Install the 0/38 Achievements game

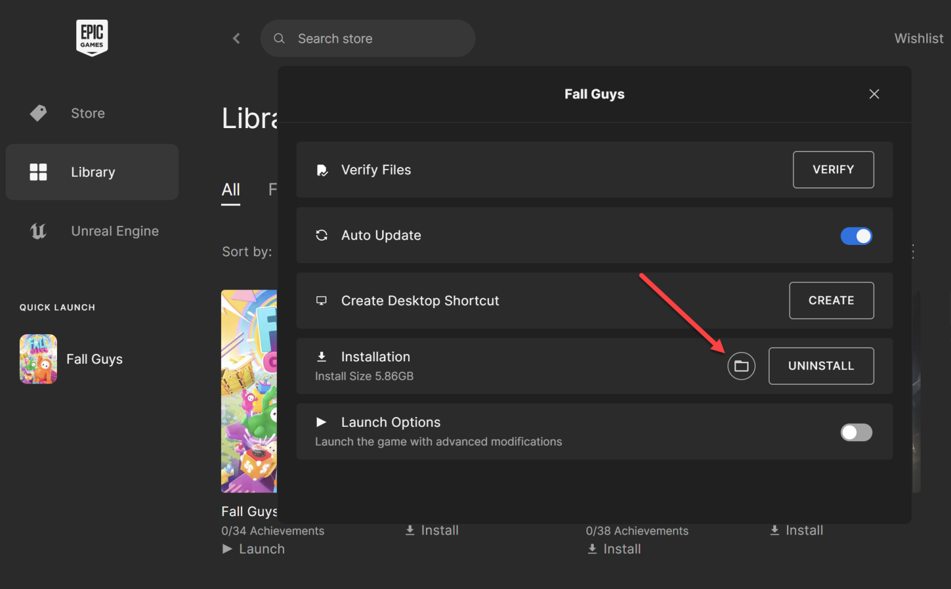tap(614, 549)
